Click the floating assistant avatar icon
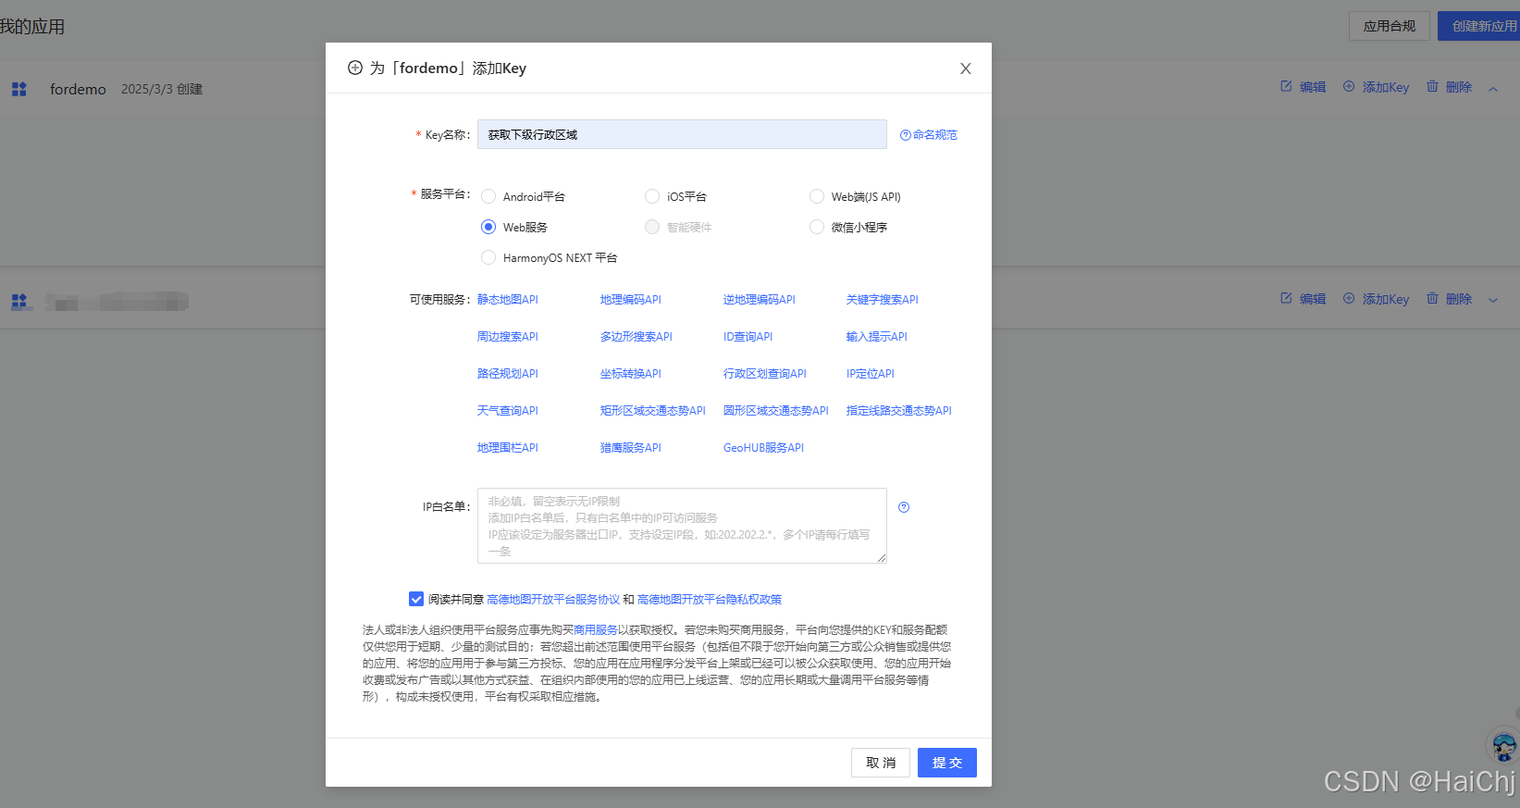 [1504, 746]
